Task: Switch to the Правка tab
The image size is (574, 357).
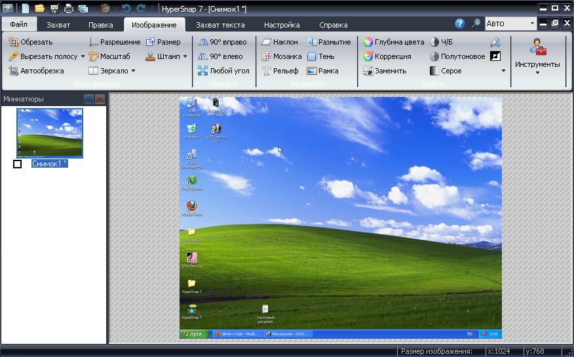Action: [101, 25]
